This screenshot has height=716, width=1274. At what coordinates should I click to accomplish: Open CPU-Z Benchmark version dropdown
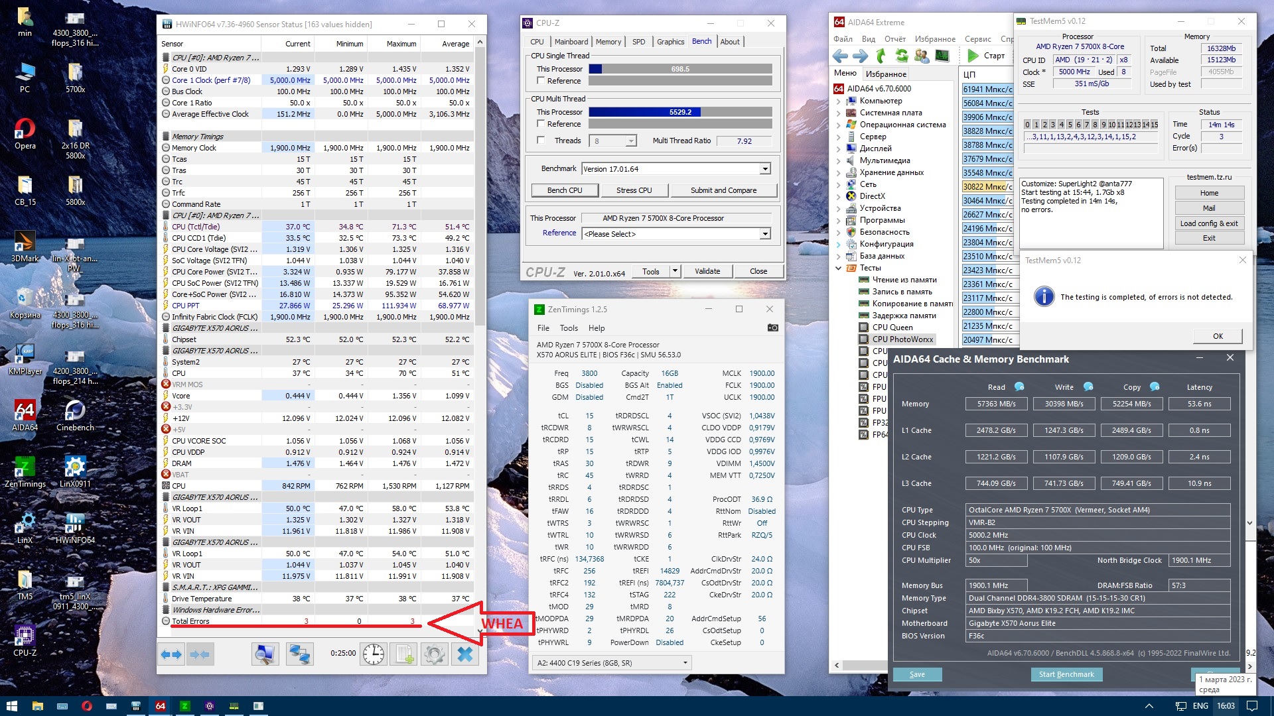pyautogui.click(x=764, y=169)
